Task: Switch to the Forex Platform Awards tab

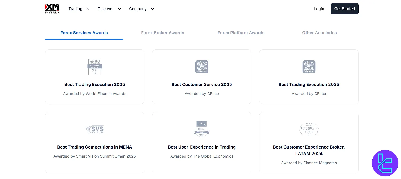Action: tap(241, 33)
